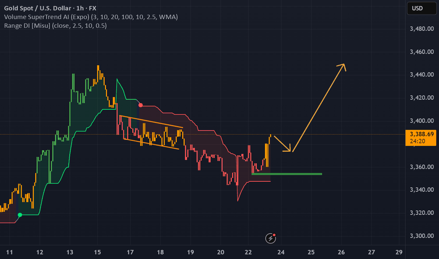Image resolution: width=439 pixels, height=259 pixels.
Task: Click the 3,400.00 price axis label
Action: click(x=422, y=121)
